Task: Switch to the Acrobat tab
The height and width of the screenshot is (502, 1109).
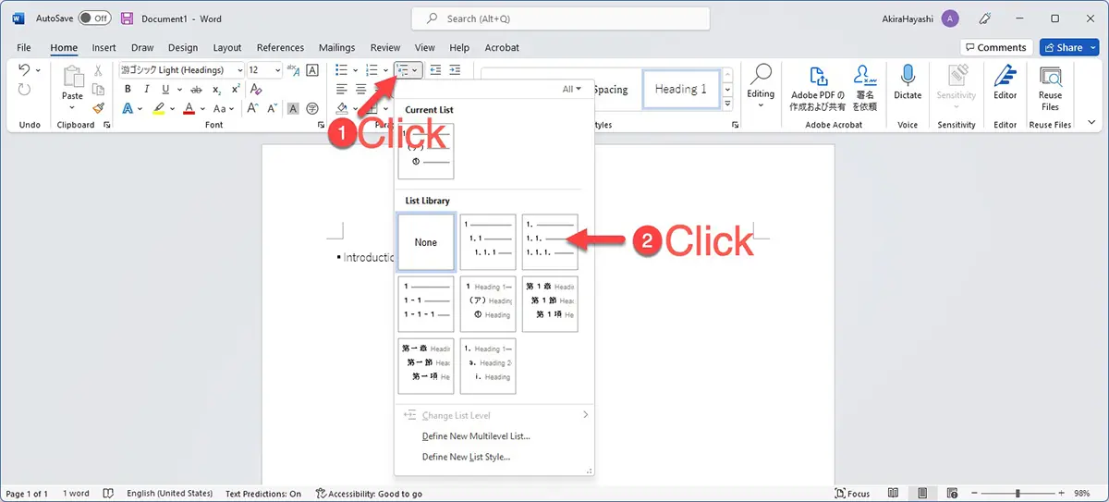Action: [x=502, y=48]
